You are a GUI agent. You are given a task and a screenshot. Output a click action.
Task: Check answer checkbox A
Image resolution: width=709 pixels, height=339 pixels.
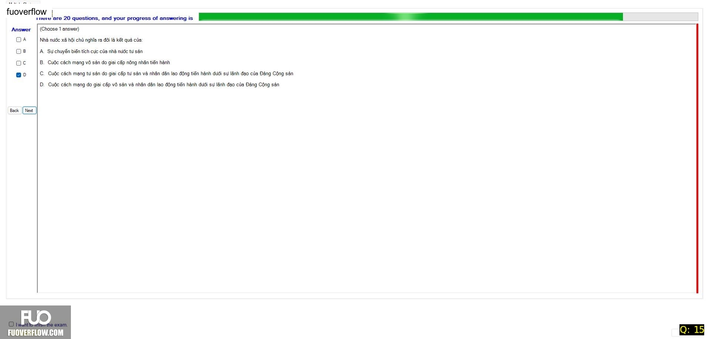tap(18, 40)
